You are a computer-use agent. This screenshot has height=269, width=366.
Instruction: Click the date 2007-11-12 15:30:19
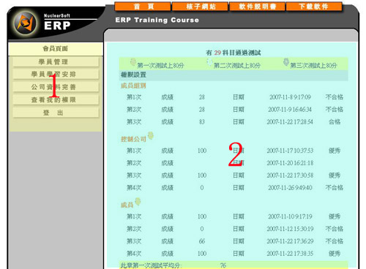coord(290,229)
